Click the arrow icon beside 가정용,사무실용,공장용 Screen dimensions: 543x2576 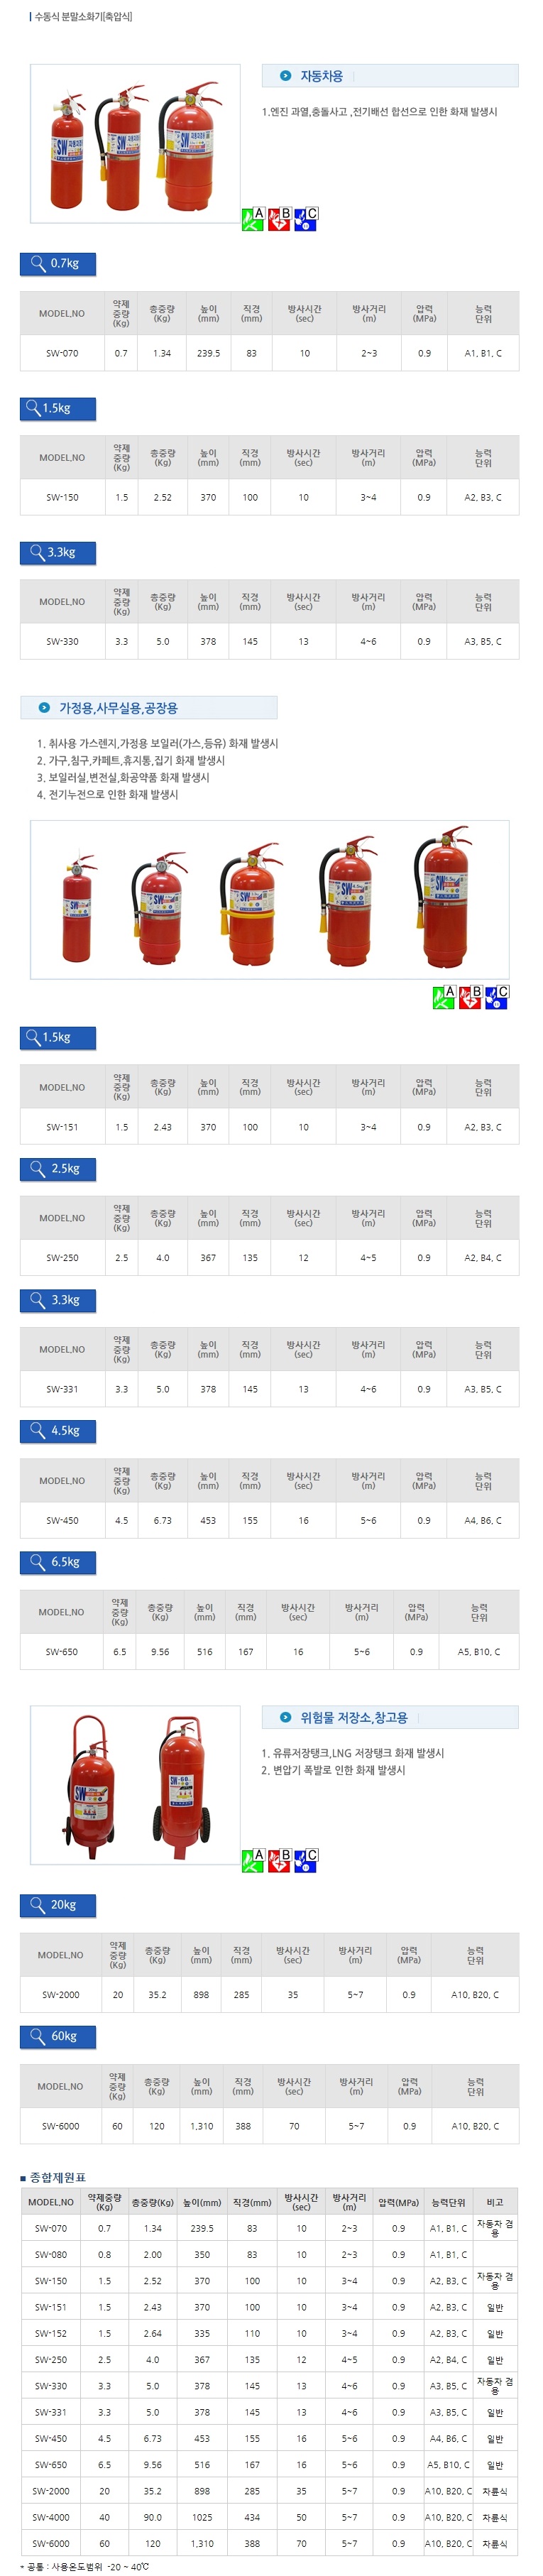(x=44, y=708)
